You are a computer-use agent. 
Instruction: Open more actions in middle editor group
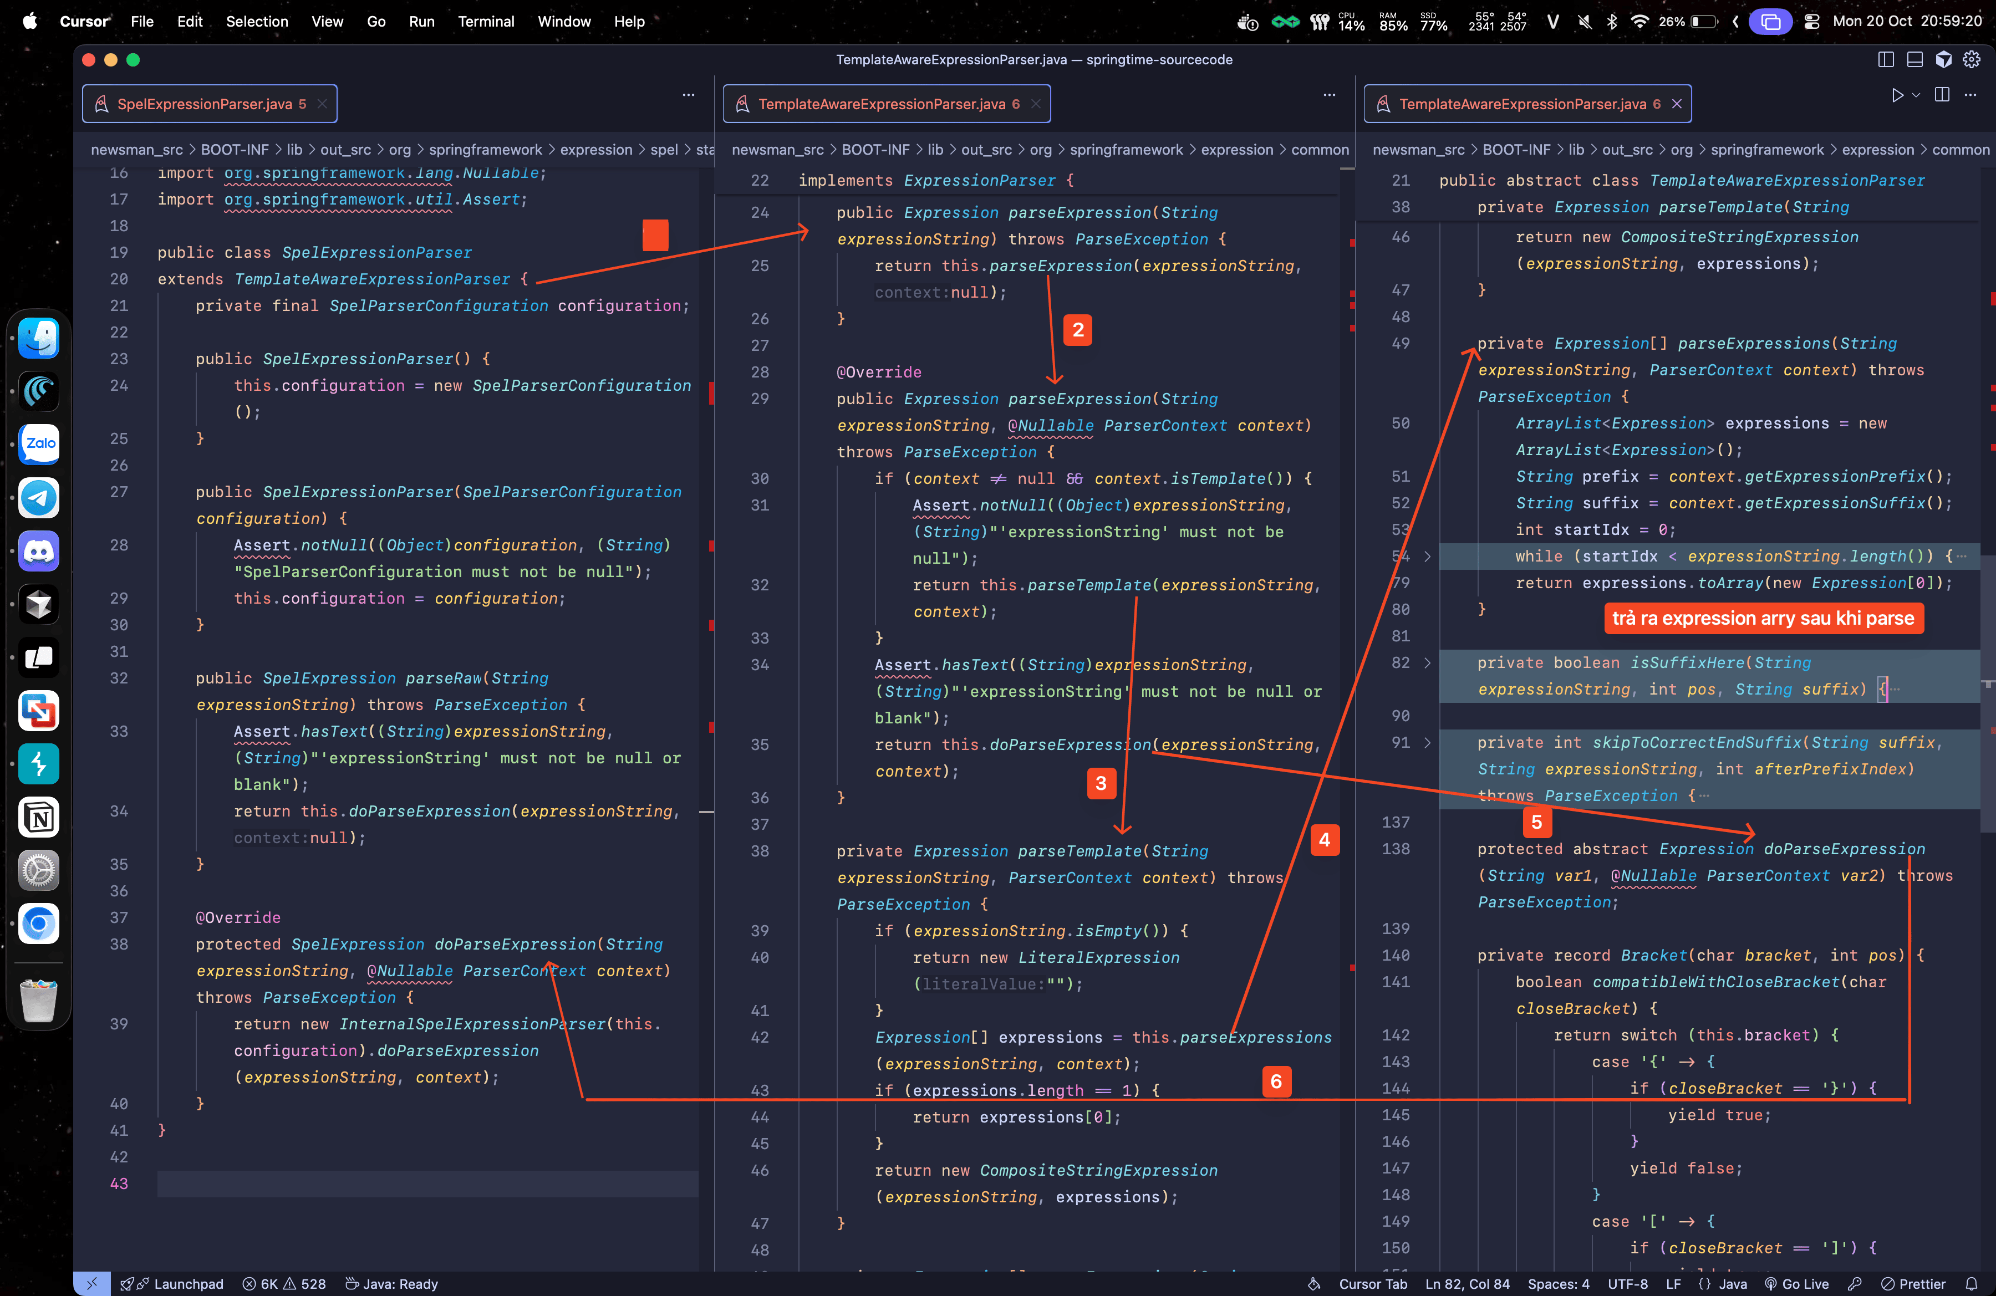[1328, 95]
